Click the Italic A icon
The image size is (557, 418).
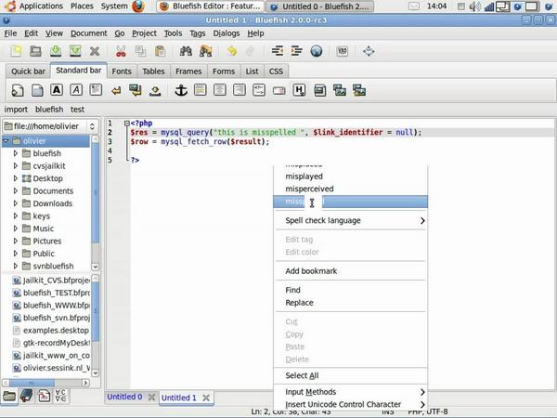(76, 90)
